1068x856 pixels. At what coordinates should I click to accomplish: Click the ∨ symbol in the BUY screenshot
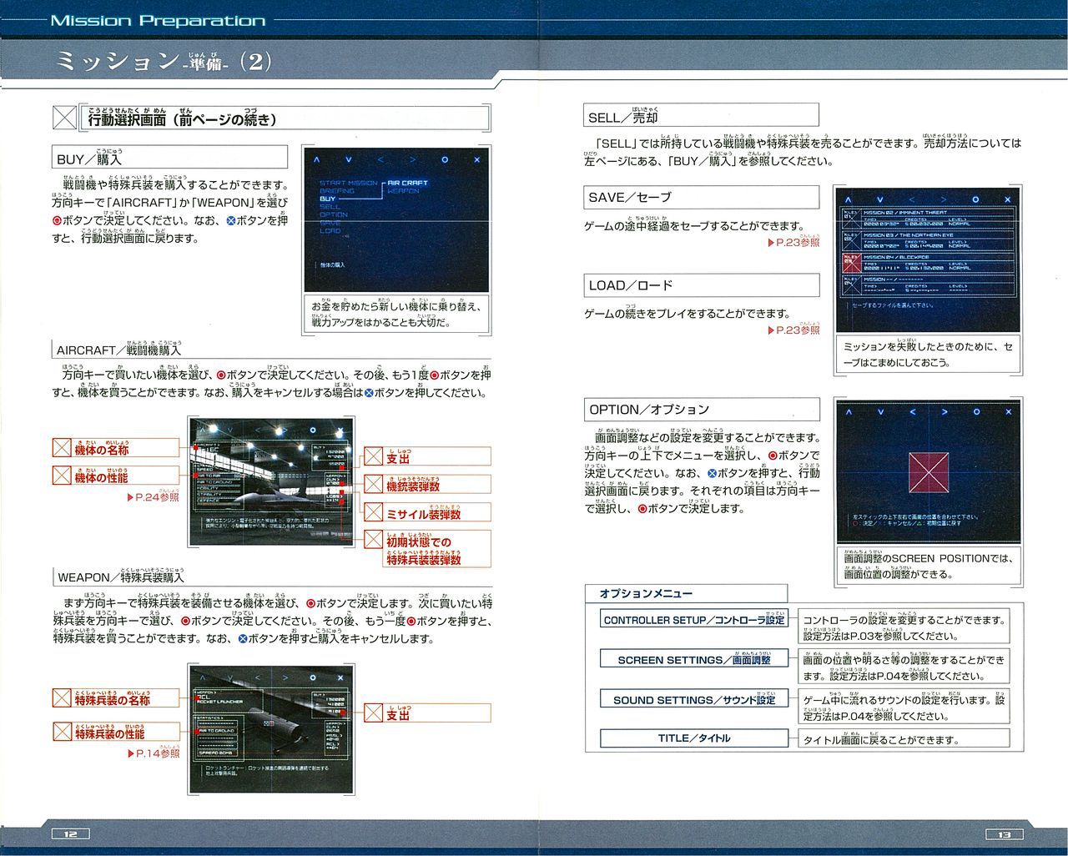click(348, 159)
